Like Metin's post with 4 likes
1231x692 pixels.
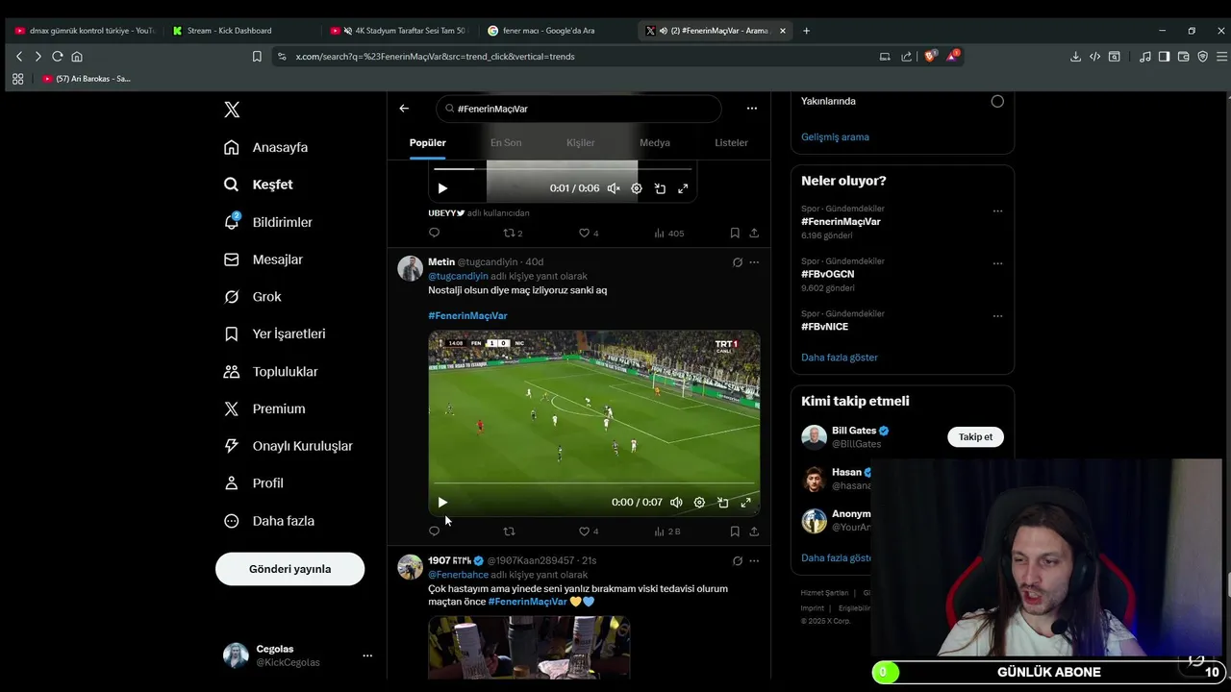(x=588, y=531)
